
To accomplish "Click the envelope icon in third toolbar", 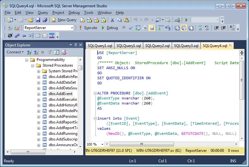I will point(45,36).
